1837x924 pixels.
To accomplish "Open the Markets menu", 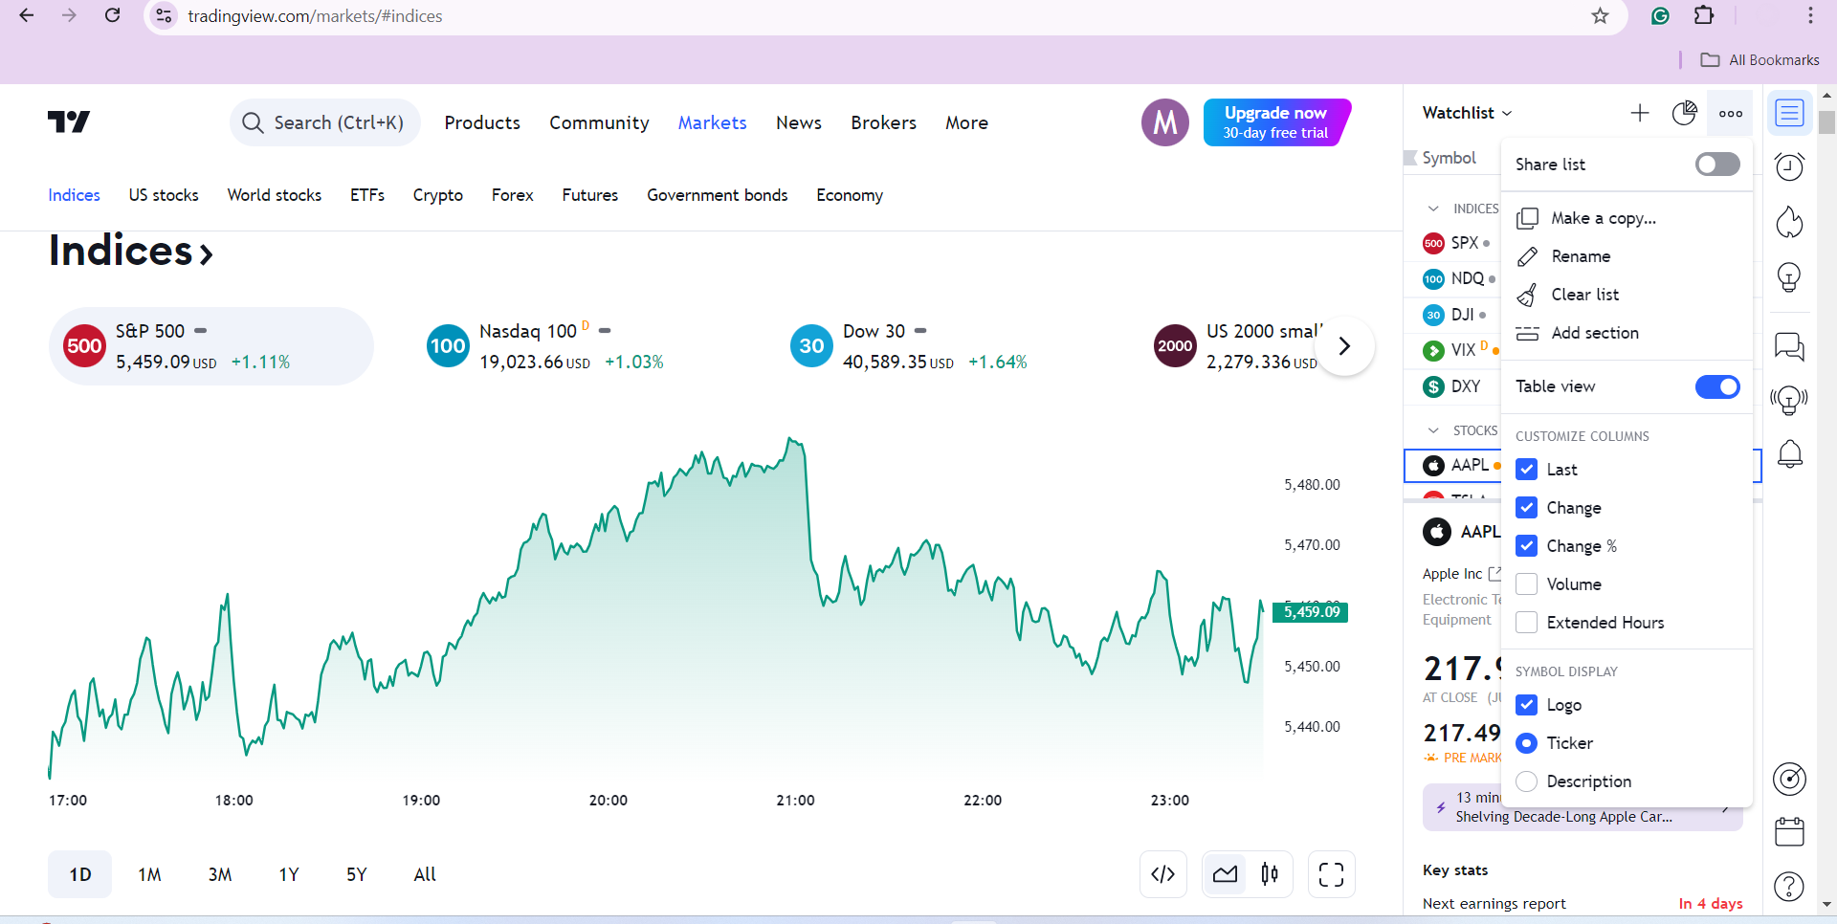I will [713, 122].
